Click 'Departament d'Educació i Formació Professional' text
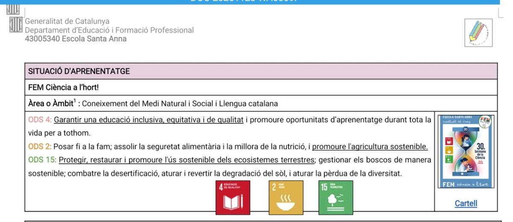Screen dimensions: 513x222 (109, 30)
